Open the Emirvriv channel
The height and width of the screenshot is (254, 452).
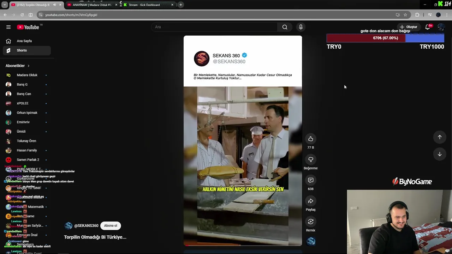27,122
